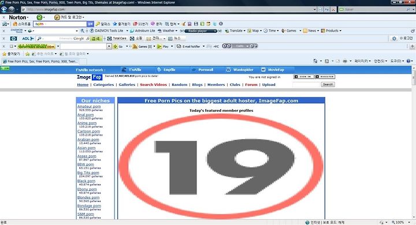Click the HP logo icon on toolbar

pos(13,39)
